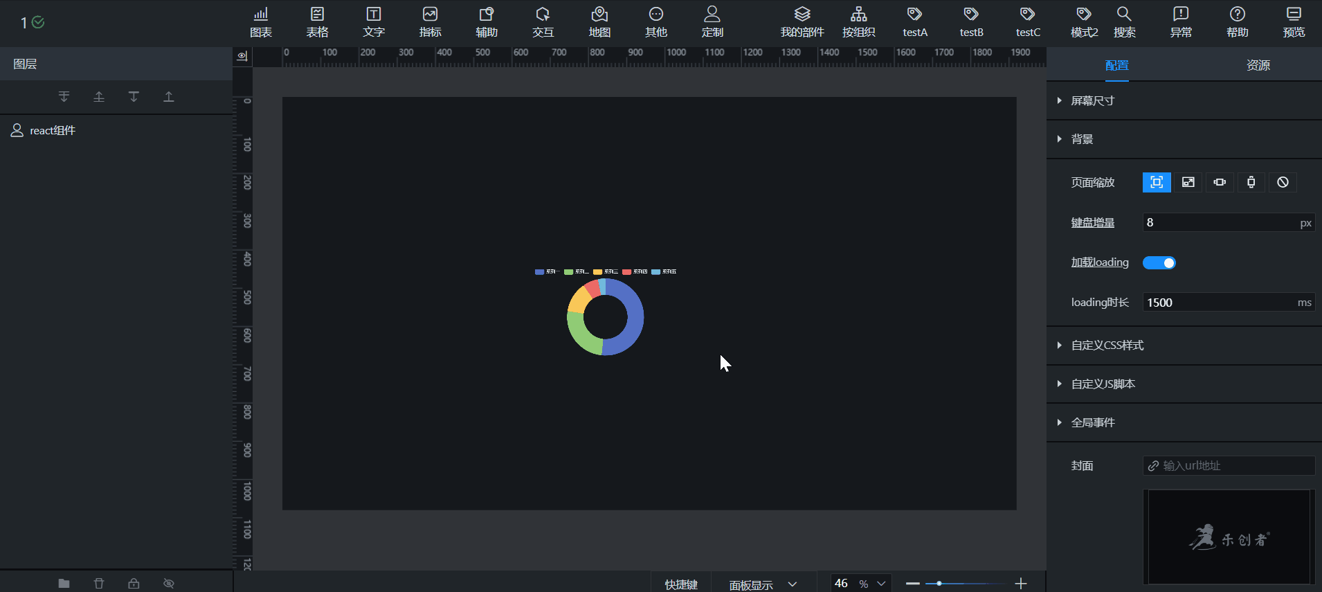Open the 图表 chart components menu
The image size is (1322, 592).
click(x=261, y=22)
